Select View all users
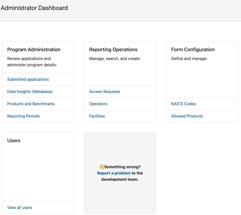 [19, 207]
